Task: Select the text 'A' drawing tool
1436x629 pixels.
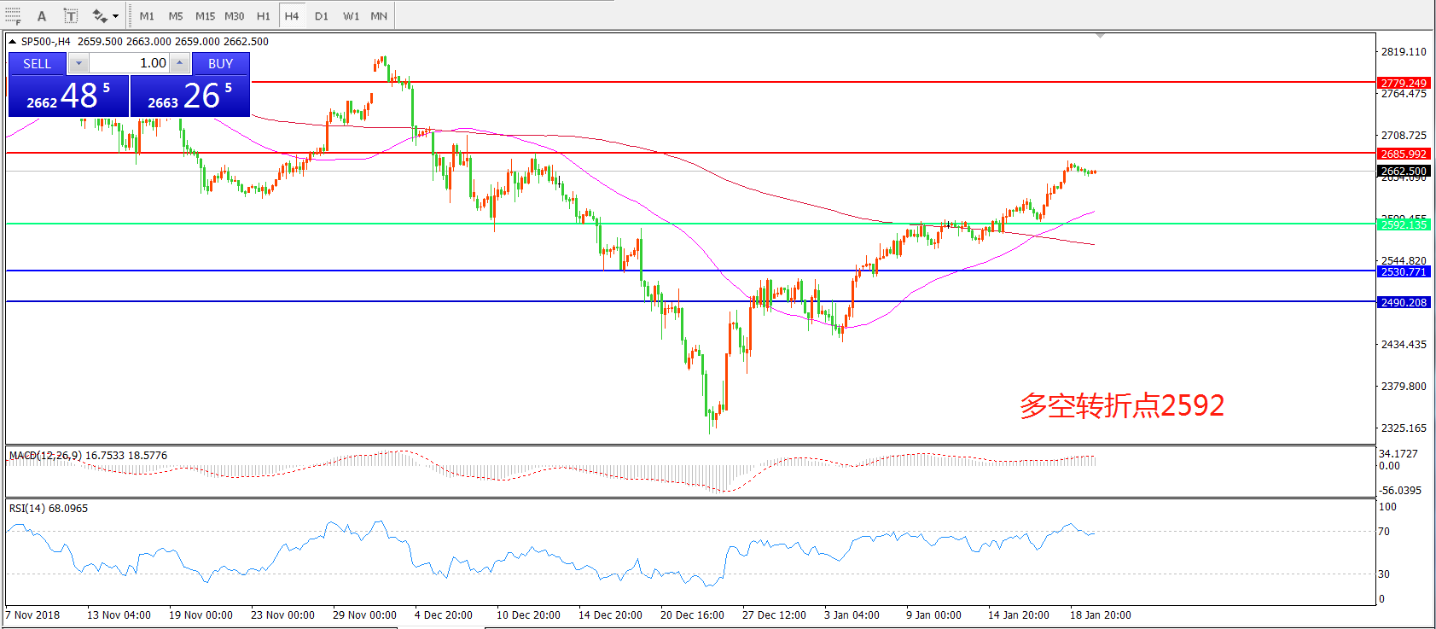Action: [42, 16]
